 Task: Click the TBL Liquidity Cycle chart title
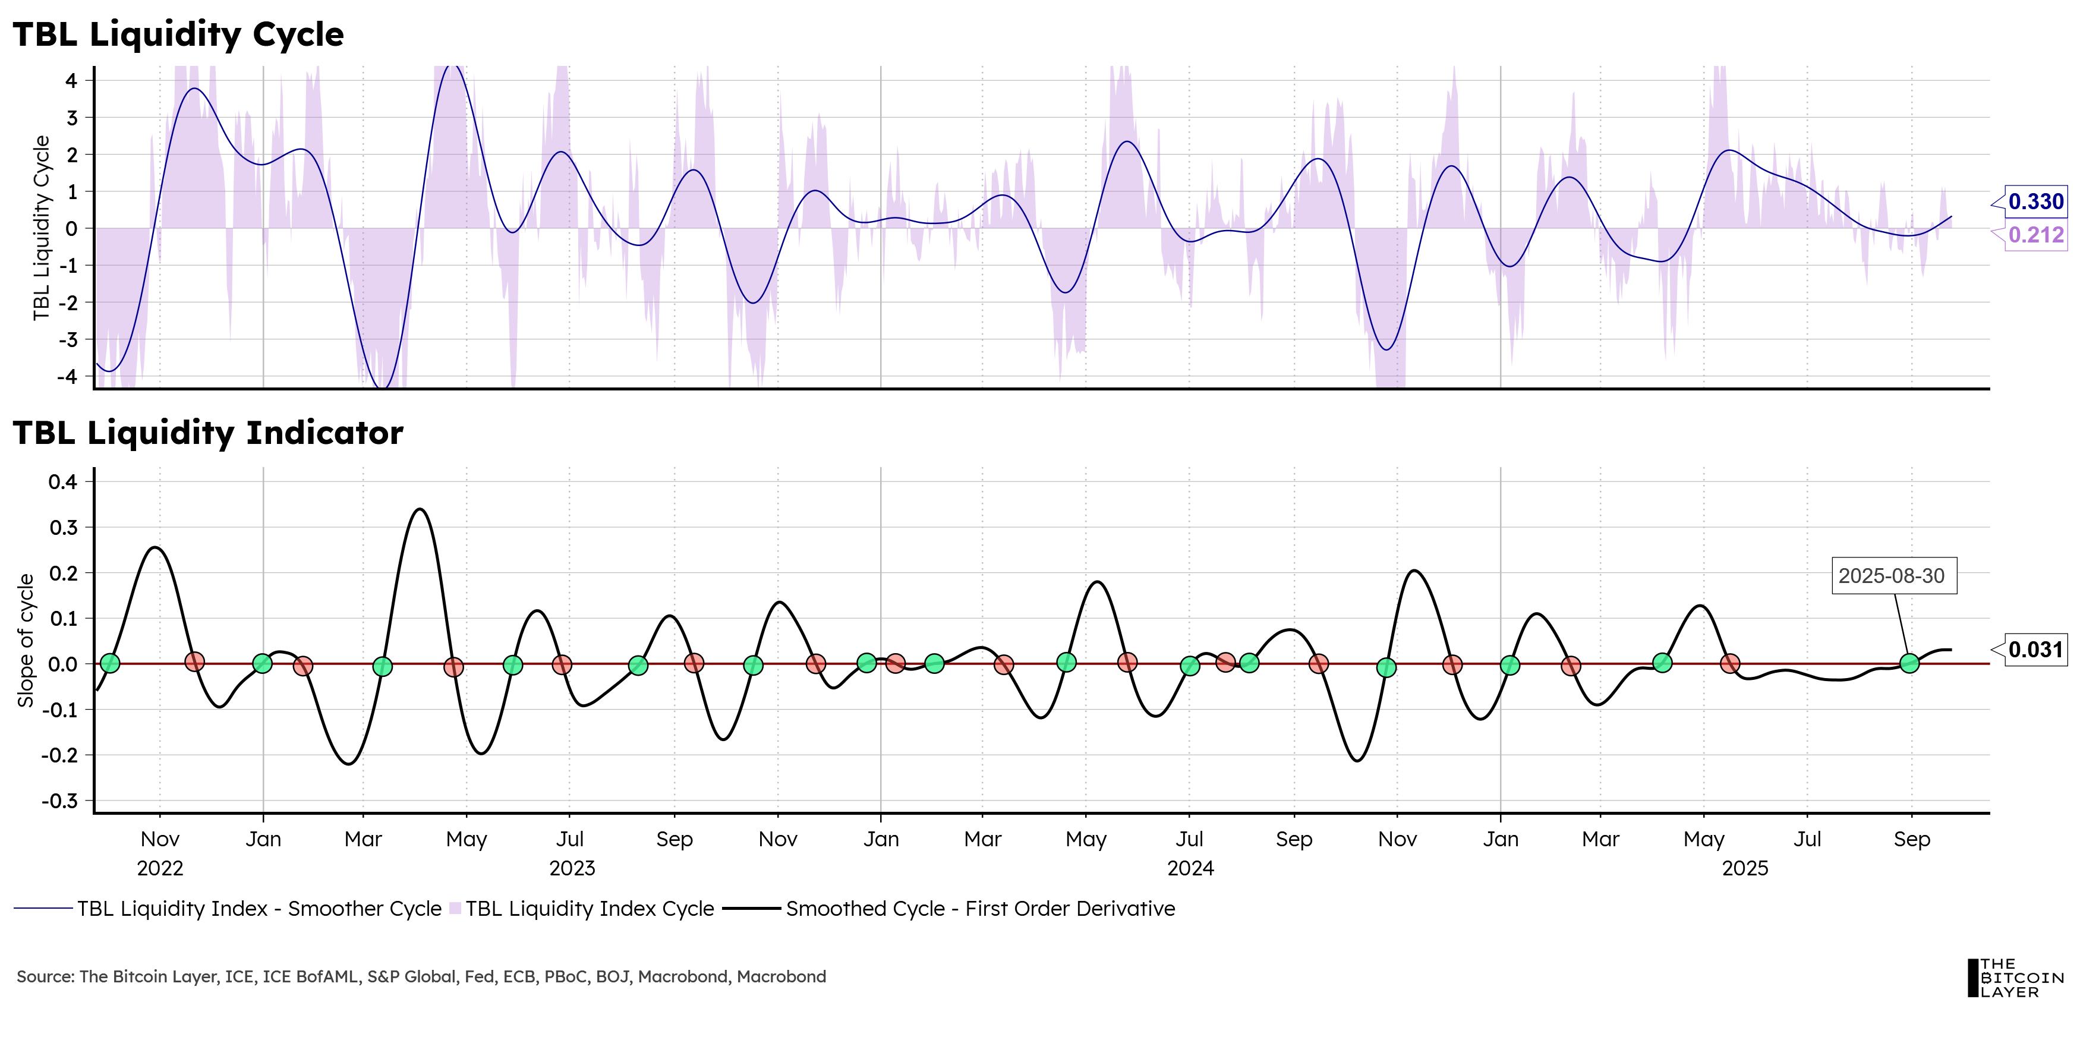[x=178, y=34]
